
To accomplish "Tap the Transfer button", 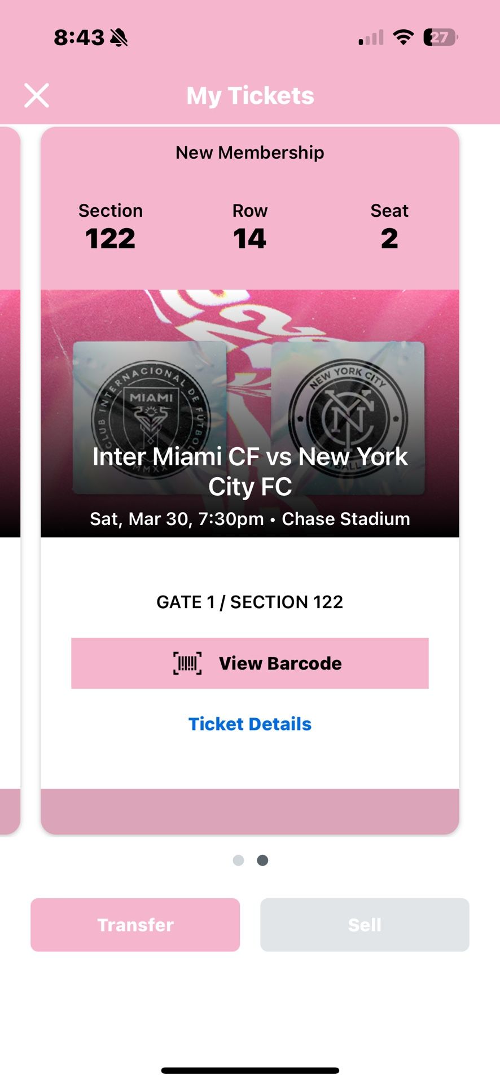I will pos(135,924).
